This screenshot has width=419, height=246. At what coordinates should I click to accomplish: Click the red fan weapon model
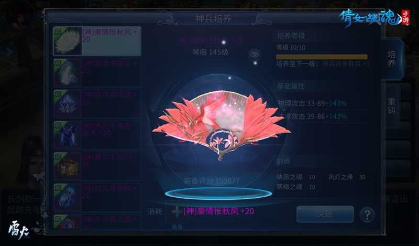221,126
